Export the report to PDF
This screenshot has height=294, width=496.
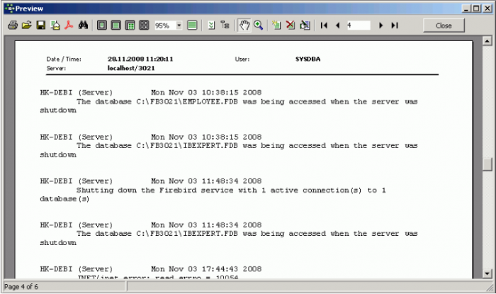(69, 26)
